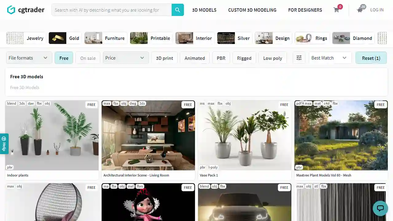The height and width of the screenshot is (221, 393).
Task: Open the 3D MODELS menu
Action: (x=204, y=10)
